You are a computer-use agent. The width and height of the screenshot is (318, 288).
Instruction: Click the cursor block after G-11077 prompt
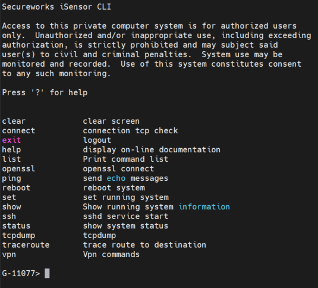(47, 273)
